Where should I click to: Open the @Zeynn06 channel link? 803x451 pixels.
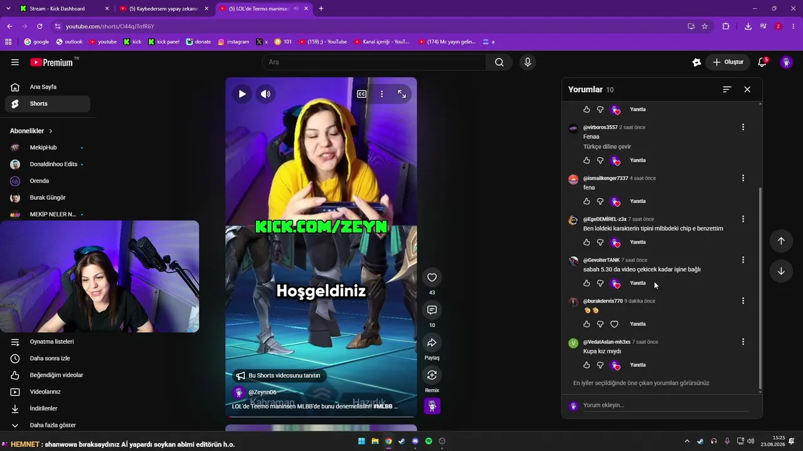(x=262, y=392)
